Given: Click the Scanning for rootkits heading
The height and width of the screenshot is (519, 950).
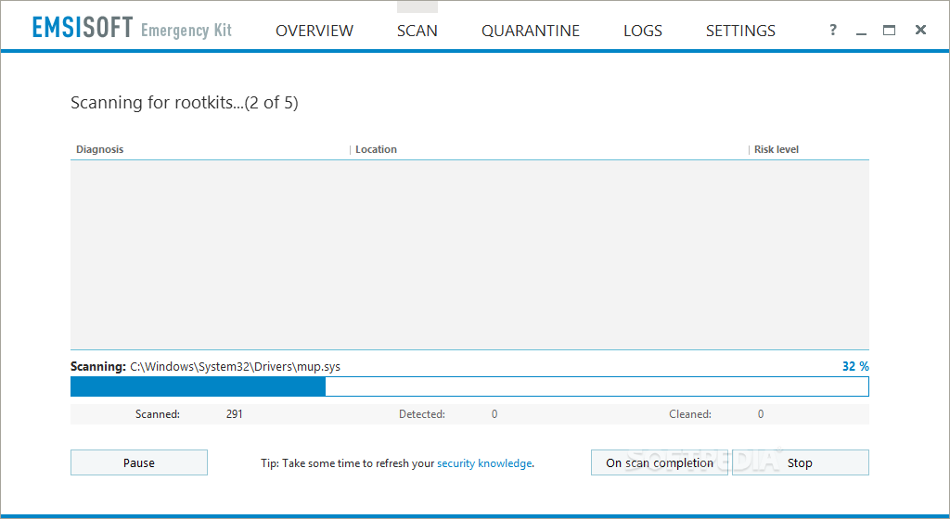Looking at the screenshot, I should (x=185, y=103).
